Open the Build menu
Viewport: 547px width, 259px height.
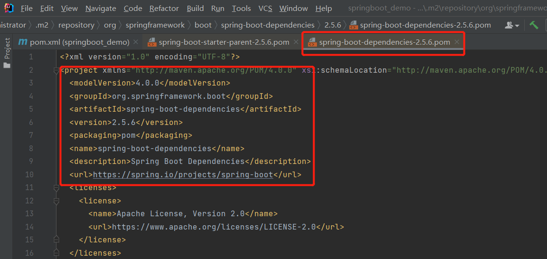tap(195, 9)
